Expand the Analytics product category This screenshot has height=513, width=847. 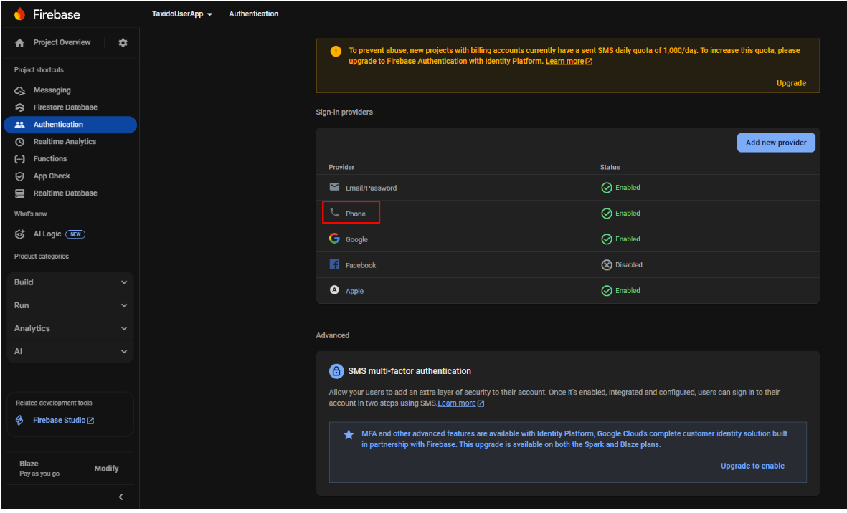tap(70, 328)
